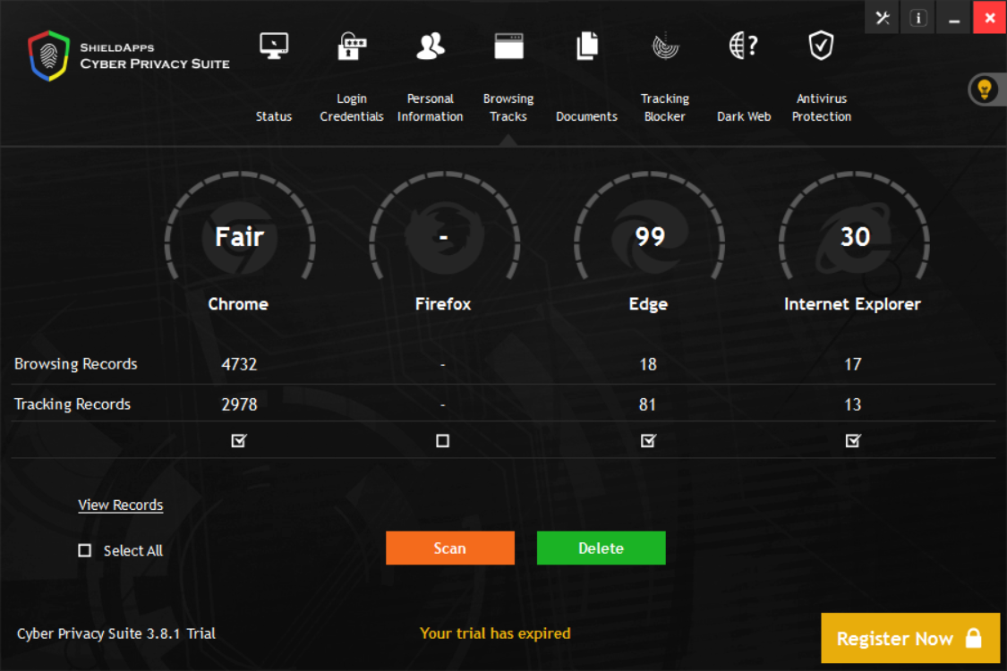Click the Antivirus Protection shield icon
The width and height of the screenshot is (1007, 671).
click(x=822, y=46)
